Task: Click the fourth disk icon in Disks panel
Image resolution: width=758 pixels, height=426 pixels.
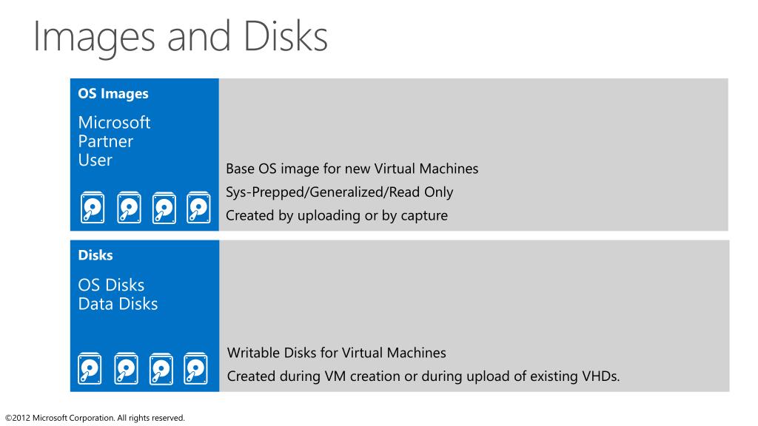Action: (195, 368)
